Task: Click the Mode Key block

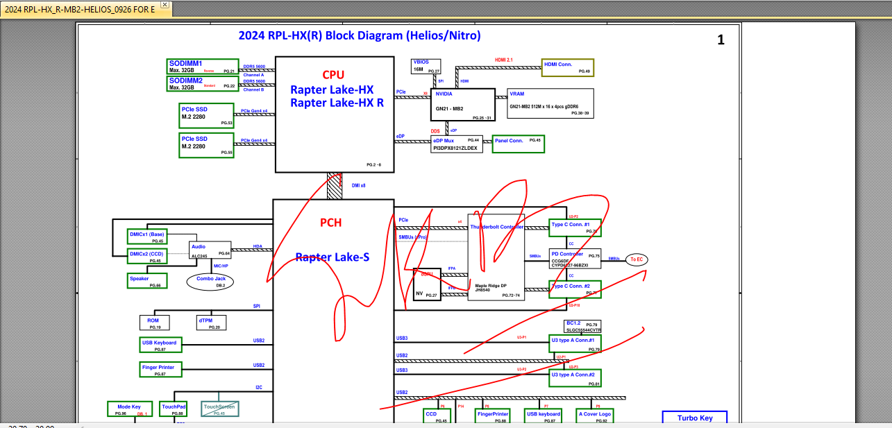Action: tap(130, 409)
